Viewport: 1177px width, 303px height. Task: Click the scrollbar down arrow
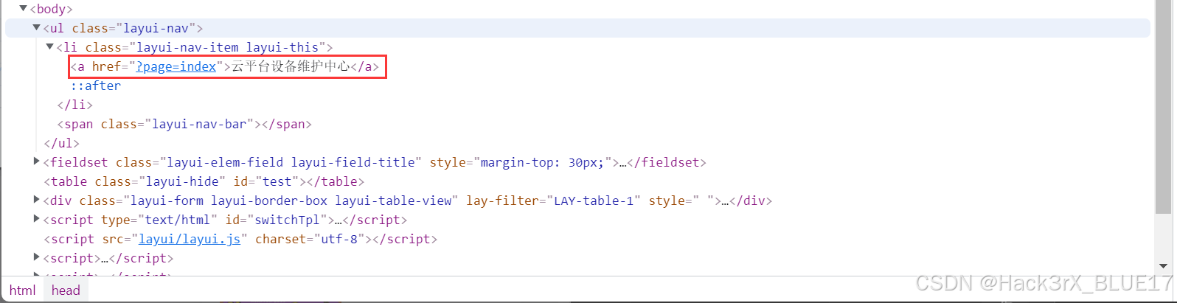click(x=1164, y=267)
